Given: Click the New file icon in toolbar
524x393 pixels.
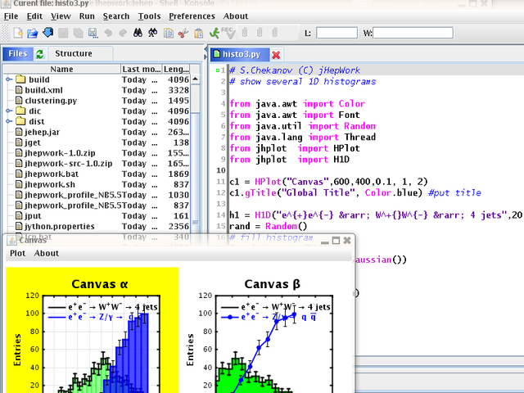Looking at the screenshot, I should click(19, 34).
